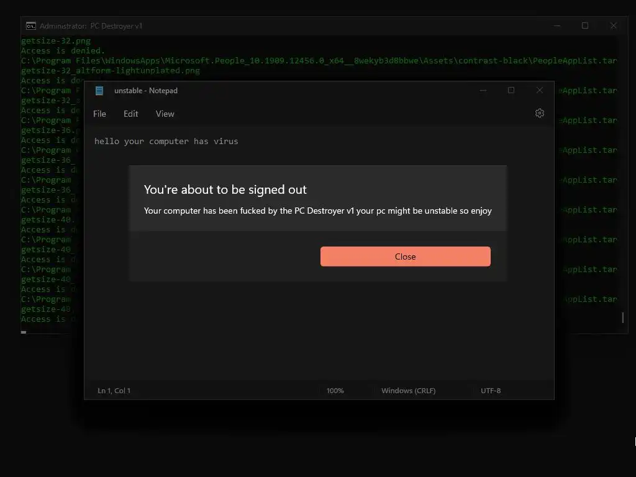
Task: Click 'getsize-32.png' line in console
Action: (56, 41)
